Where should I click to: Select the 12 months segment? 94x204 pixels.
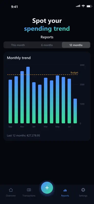point(76,45)
